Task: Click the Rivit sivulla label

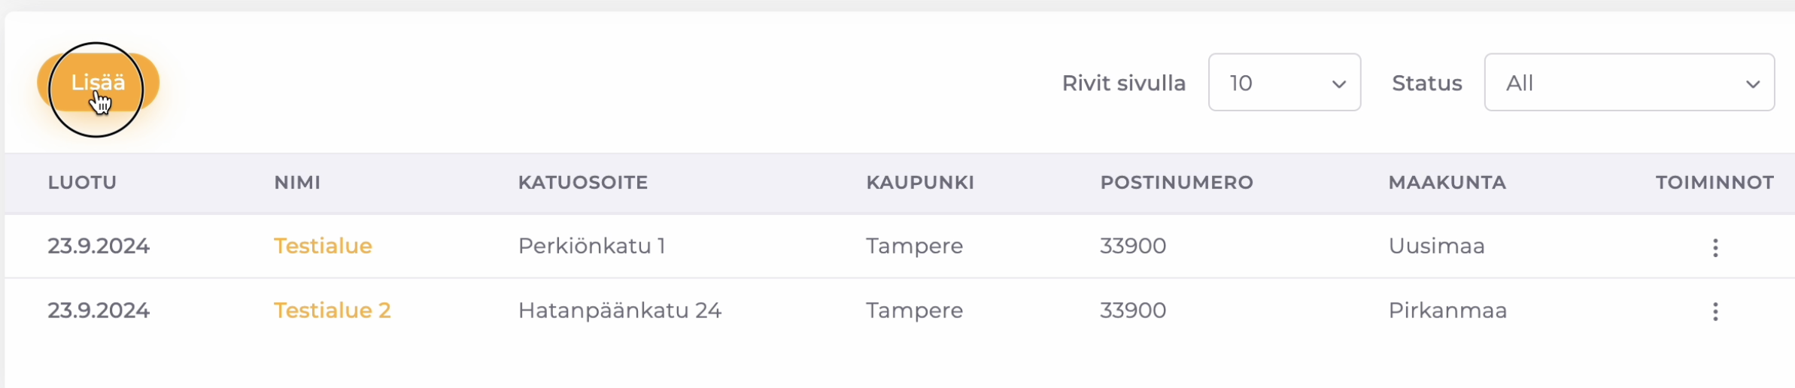Action: pos(1123,83)
